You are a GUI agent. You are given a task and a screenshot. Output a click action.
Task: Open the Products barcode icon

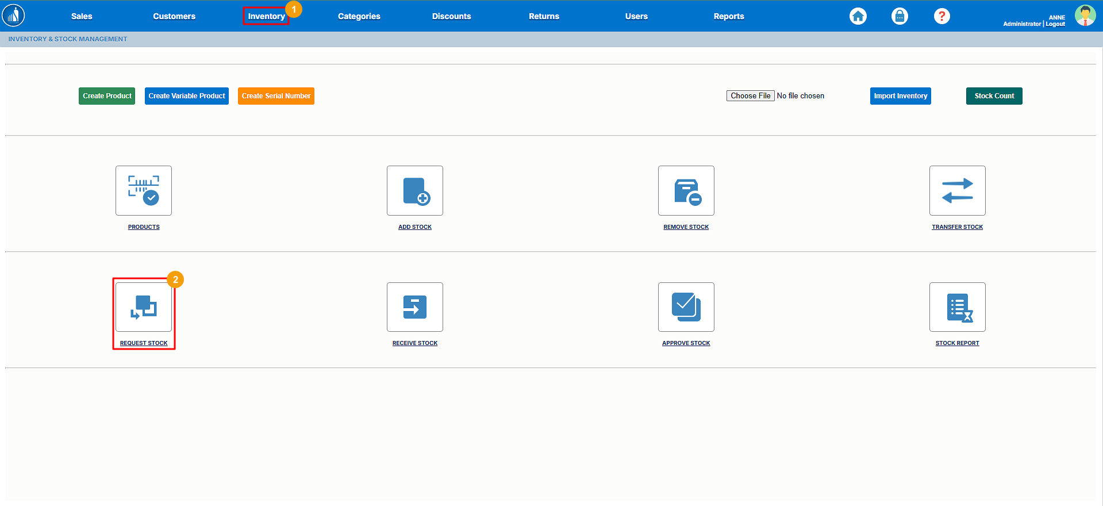point(144,191)
